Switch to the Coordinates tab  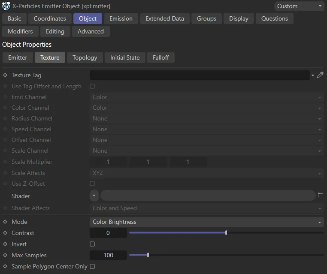coord(50,18)
